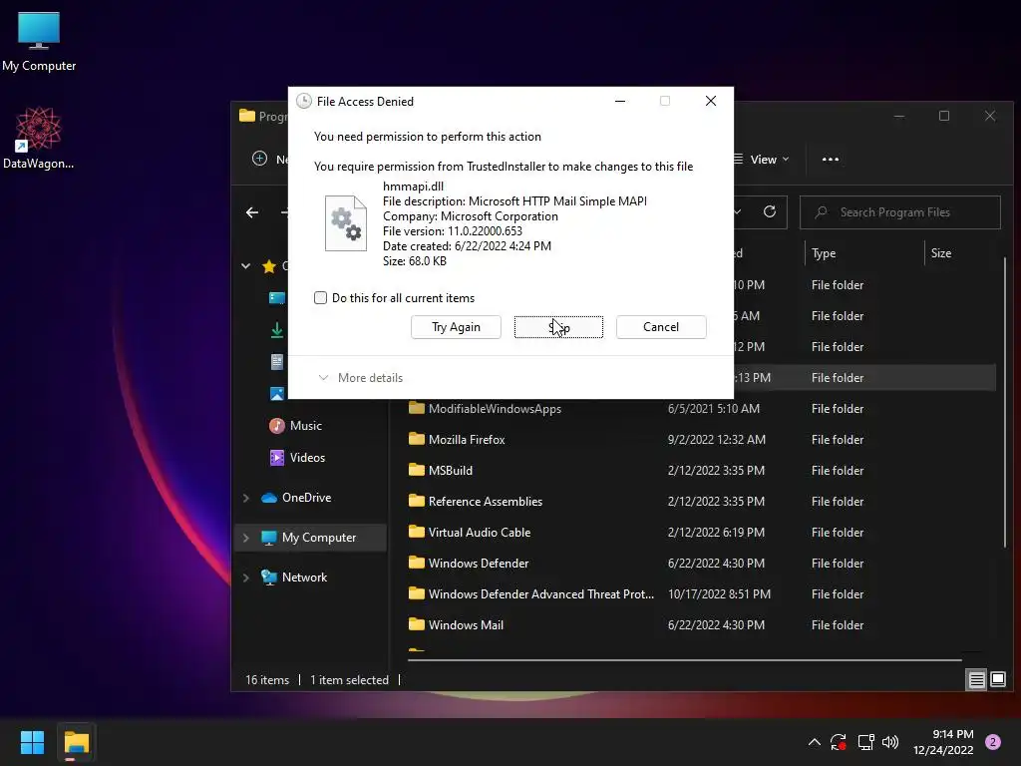This screenshot has width=1021, height=766.
Task: Open the DataWagon desktop shortcut
Action: (x=39, y=138)
